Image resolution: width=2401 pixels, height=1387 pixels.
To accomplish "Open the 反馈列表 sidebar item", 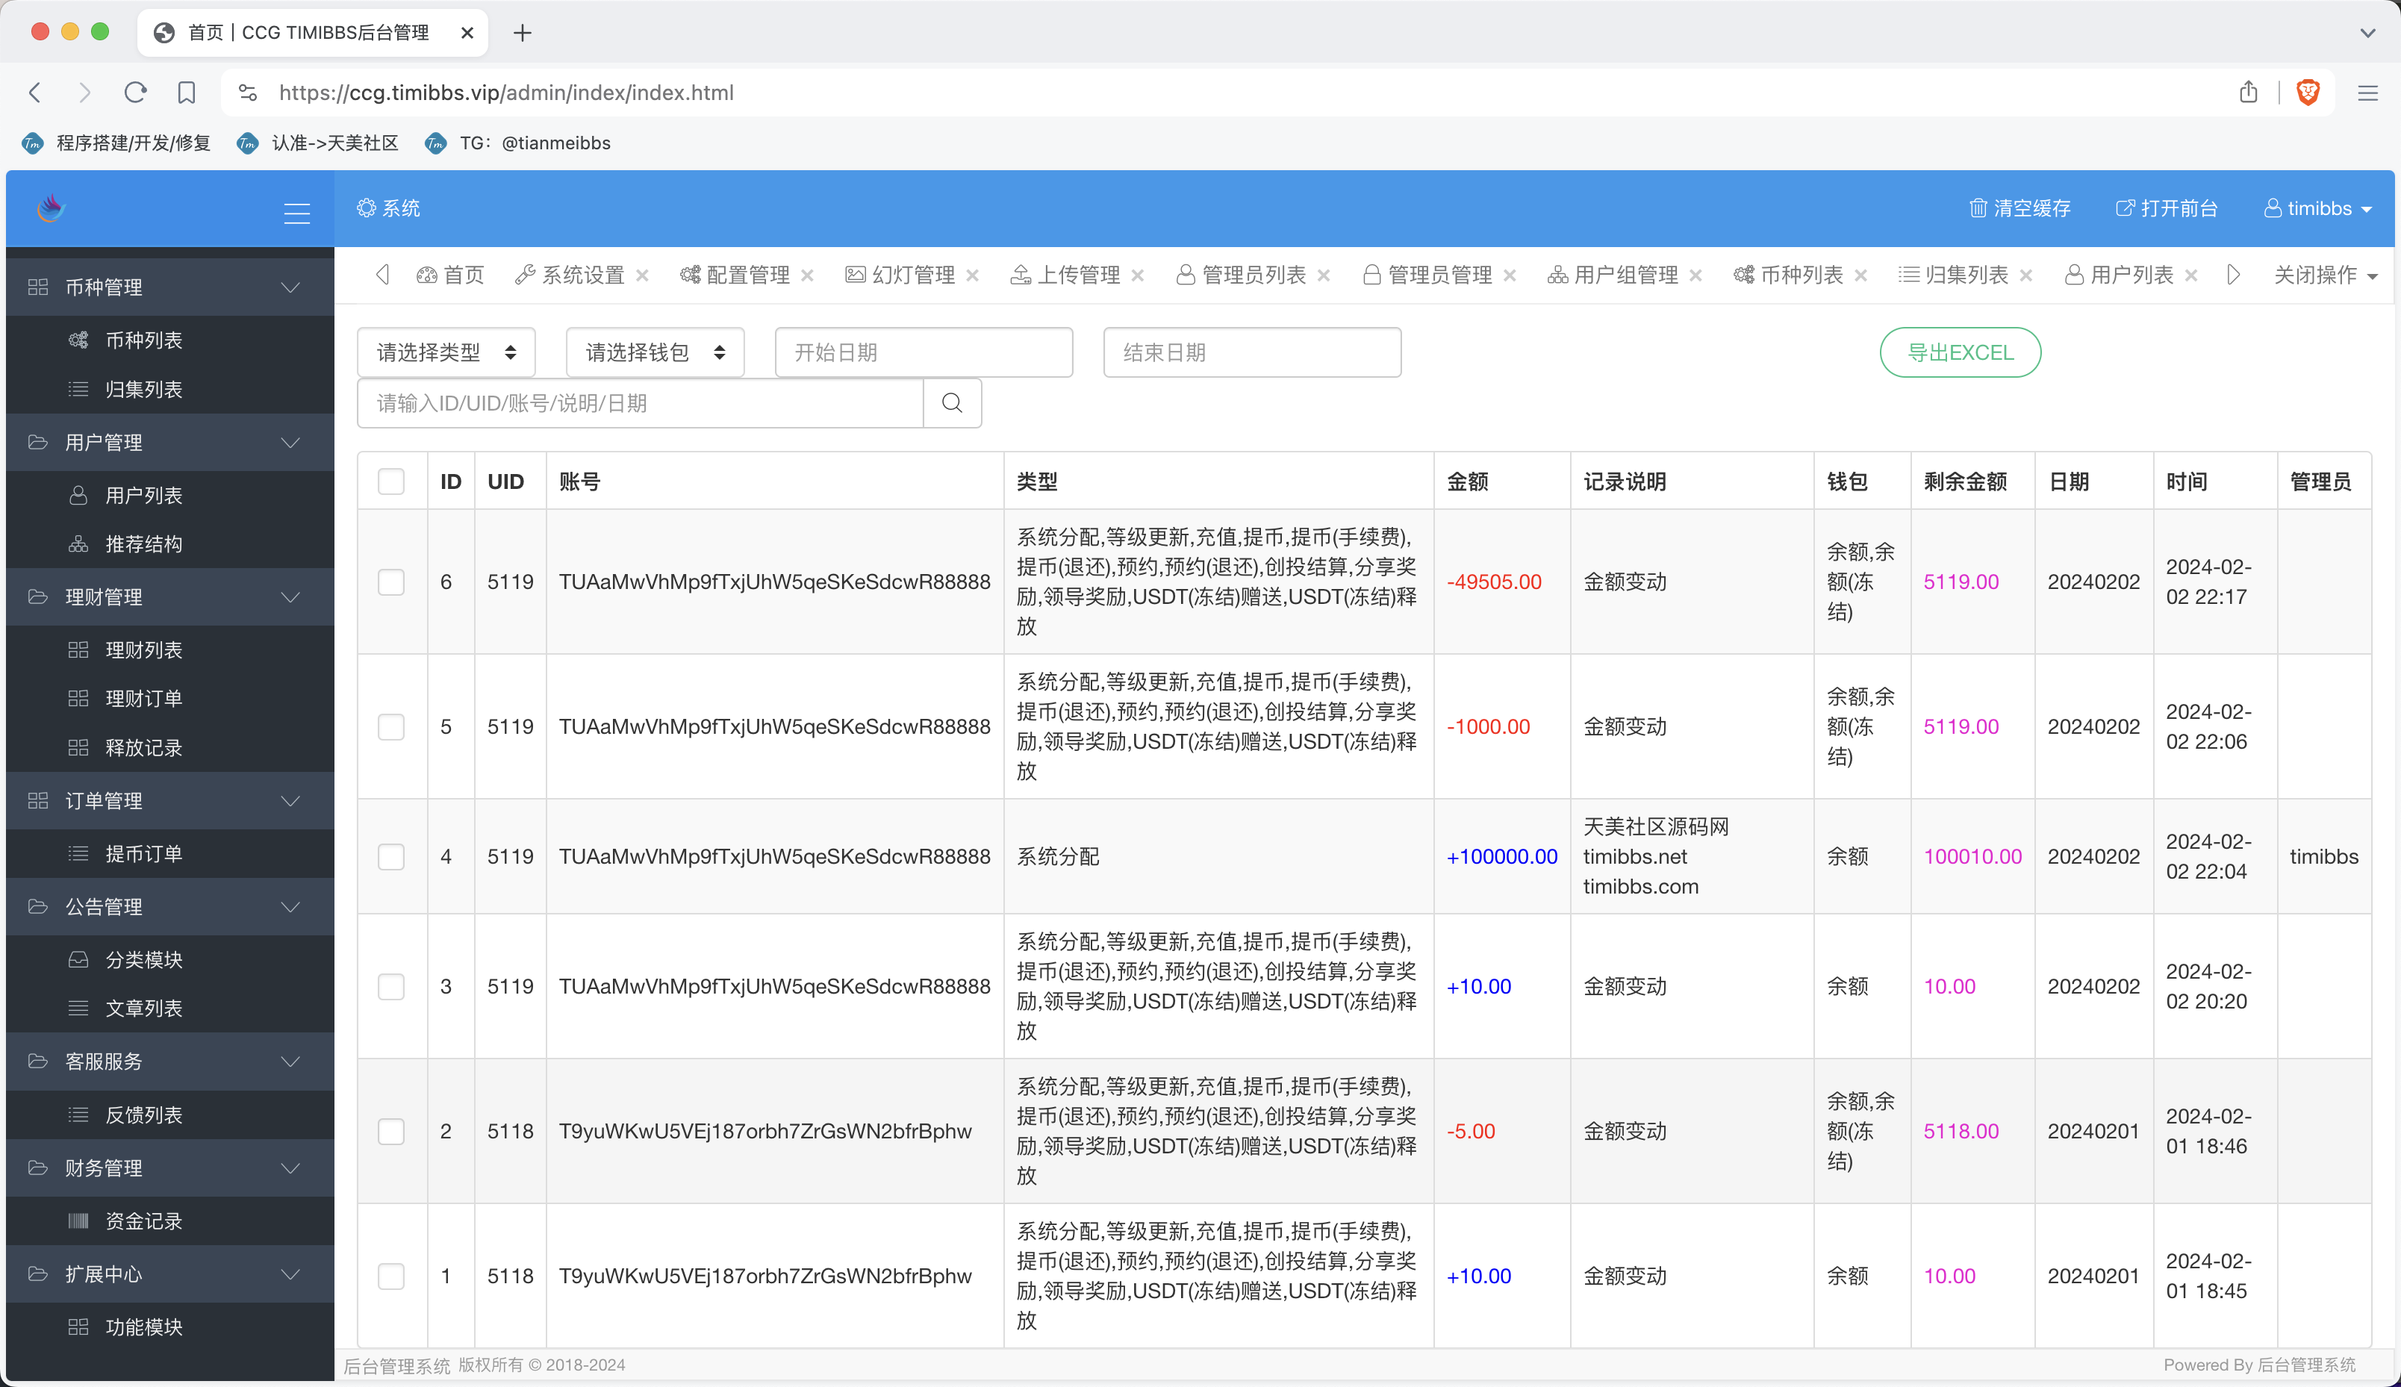I will (169, 1115).
